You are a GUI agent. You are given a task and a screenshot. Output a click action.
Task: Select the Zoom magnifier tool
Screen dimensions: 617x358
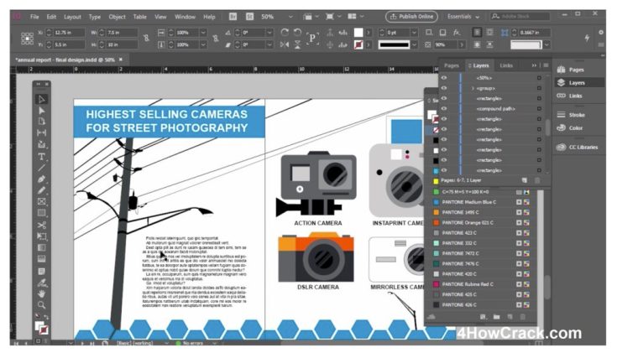pos(41,305)
